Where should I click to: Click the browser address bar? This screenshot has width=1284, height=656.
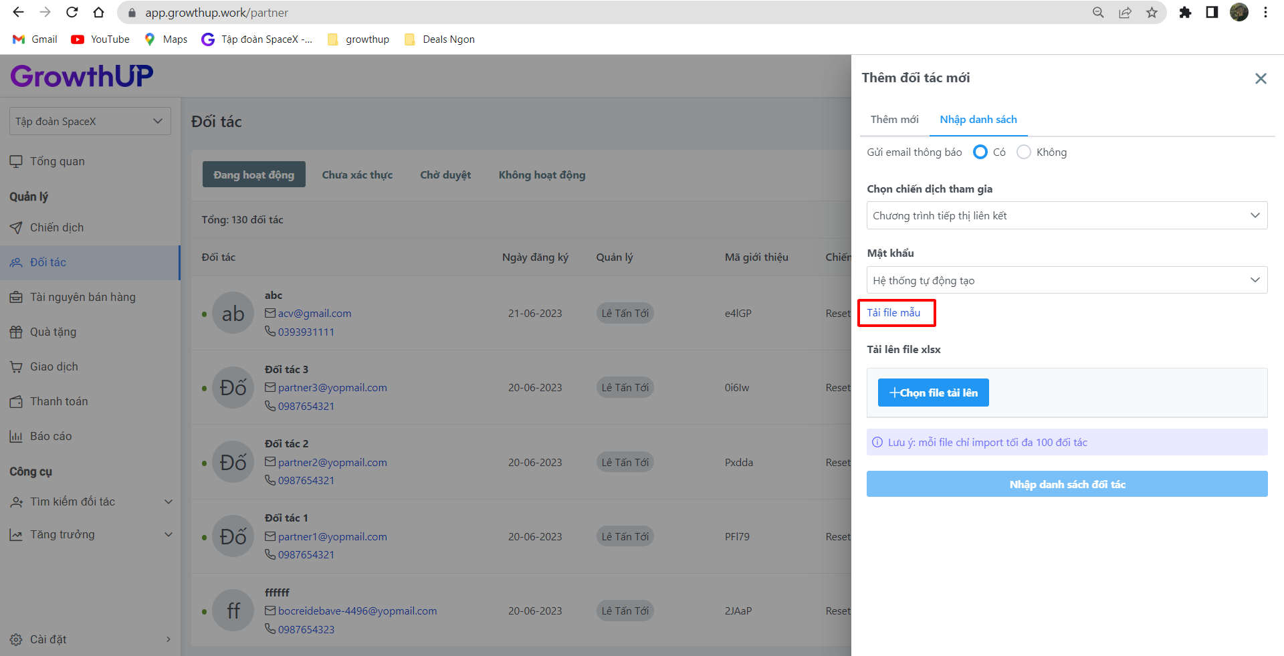(602, 13)
